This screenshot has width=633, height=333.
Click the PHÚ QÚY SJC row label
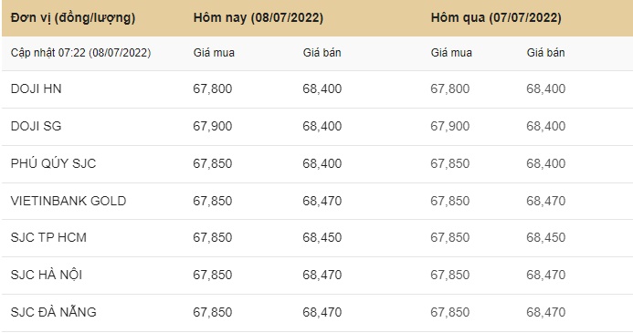53,163
